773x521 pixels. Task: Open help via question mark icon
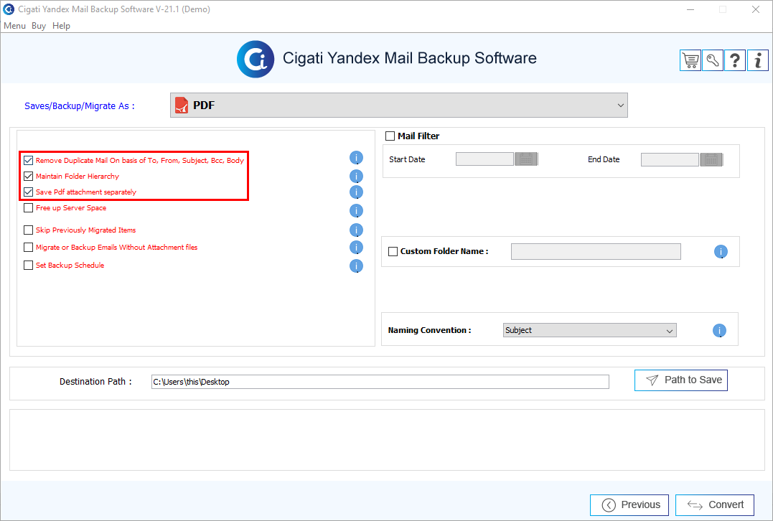(735, 60)
